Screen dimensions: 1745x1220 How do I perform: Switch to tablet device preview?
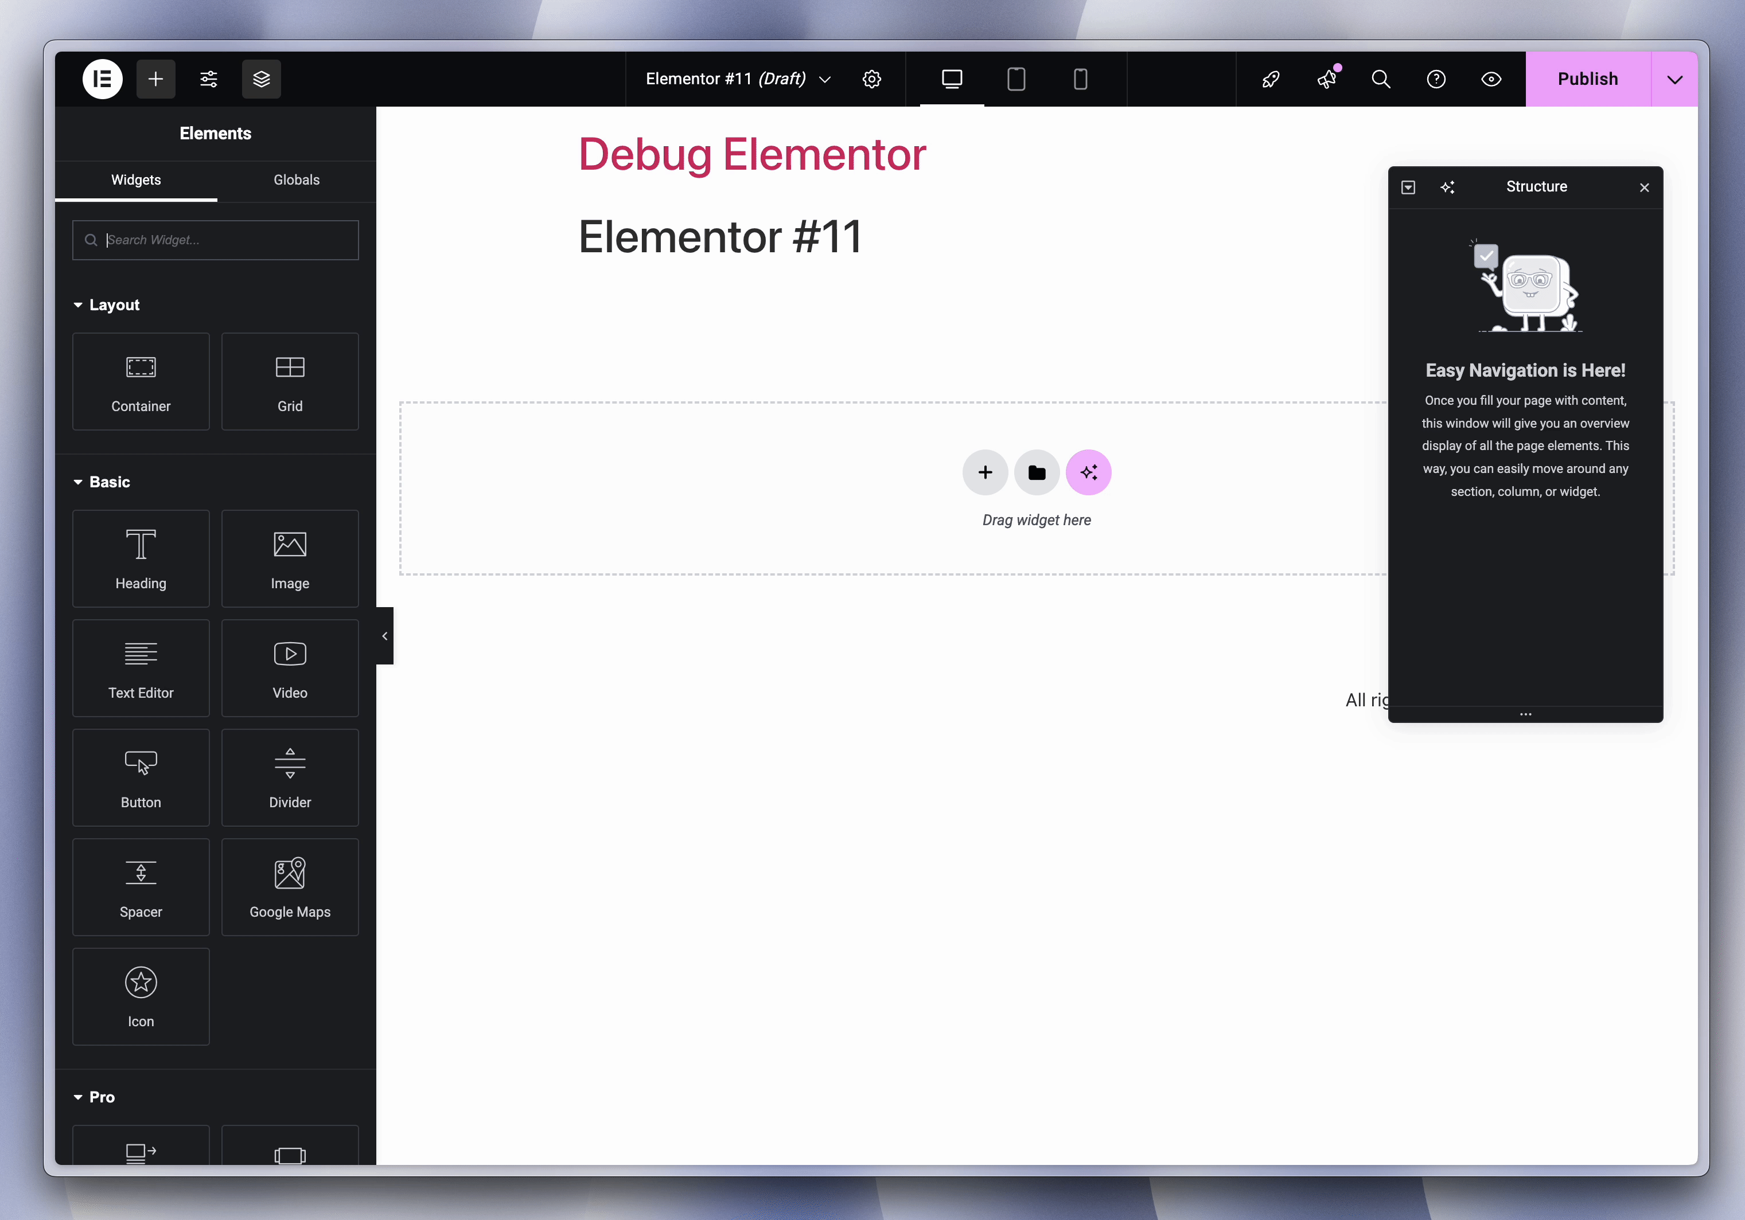pos(1016,79)
